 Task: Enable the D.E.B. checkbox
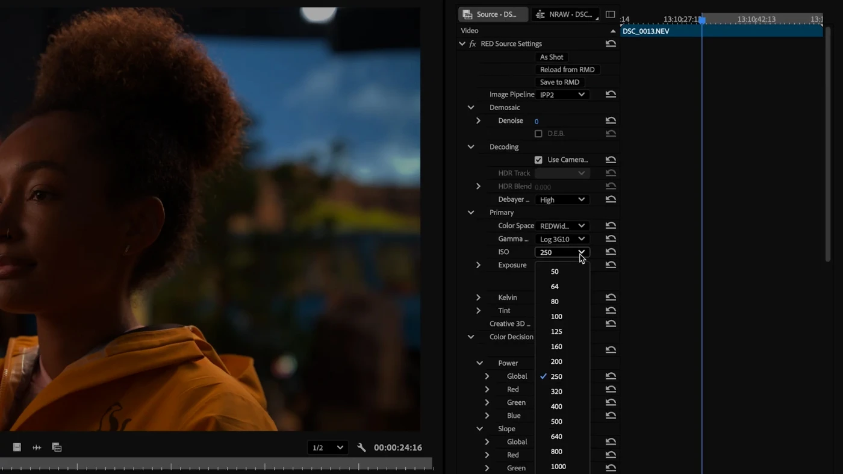point(538,134)
